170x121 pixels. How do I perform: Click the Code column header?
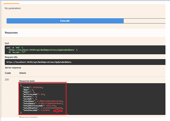point(8,73)
